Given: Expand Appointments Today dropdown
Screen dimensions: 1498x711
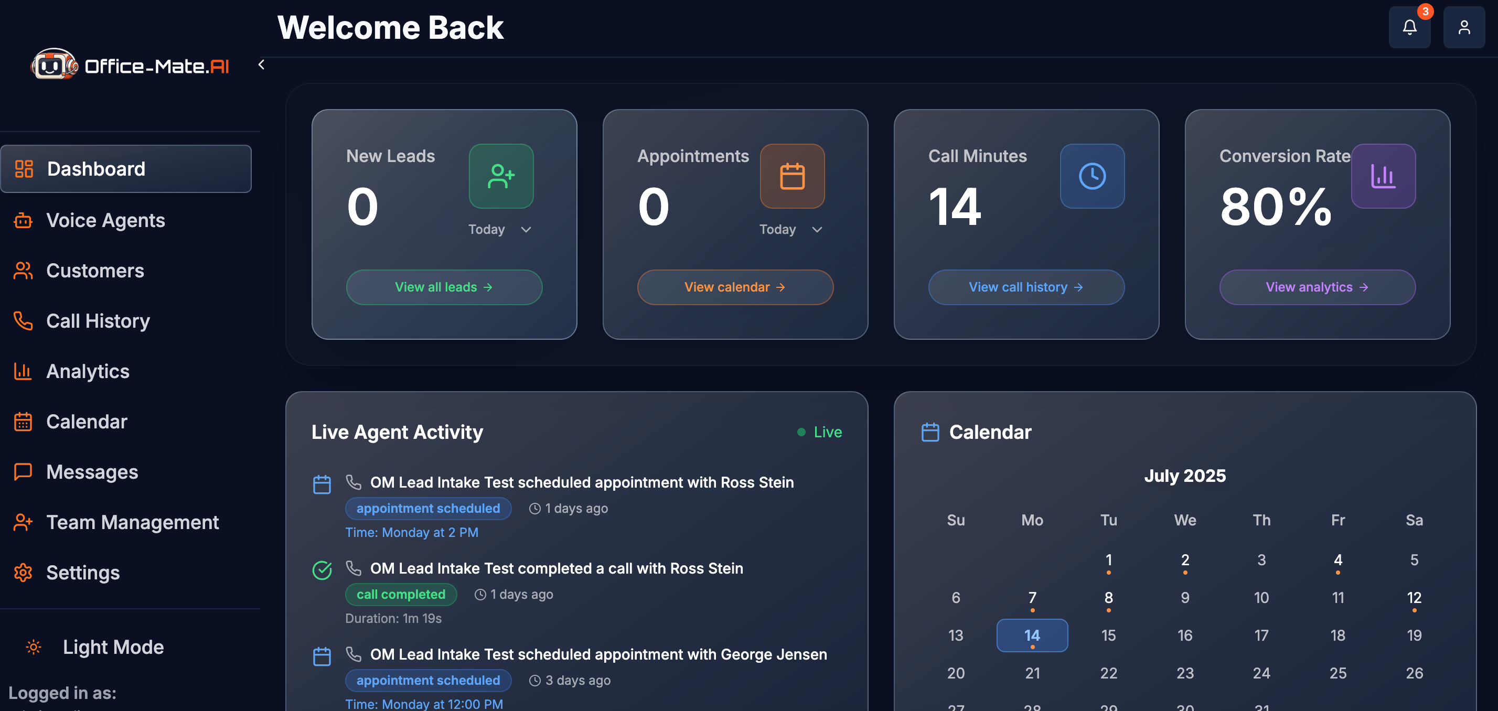Looking at the screenshot, I should coord(791,230).
